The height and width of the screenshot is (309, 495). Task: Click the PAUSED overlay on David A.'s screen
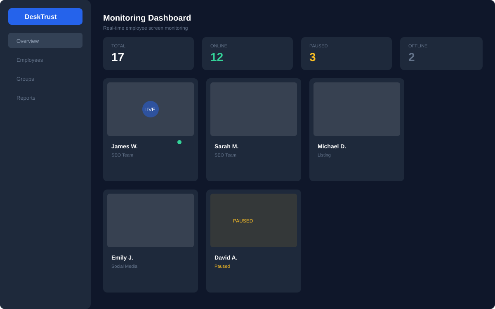pyautogui.click(x=243, y=220)
